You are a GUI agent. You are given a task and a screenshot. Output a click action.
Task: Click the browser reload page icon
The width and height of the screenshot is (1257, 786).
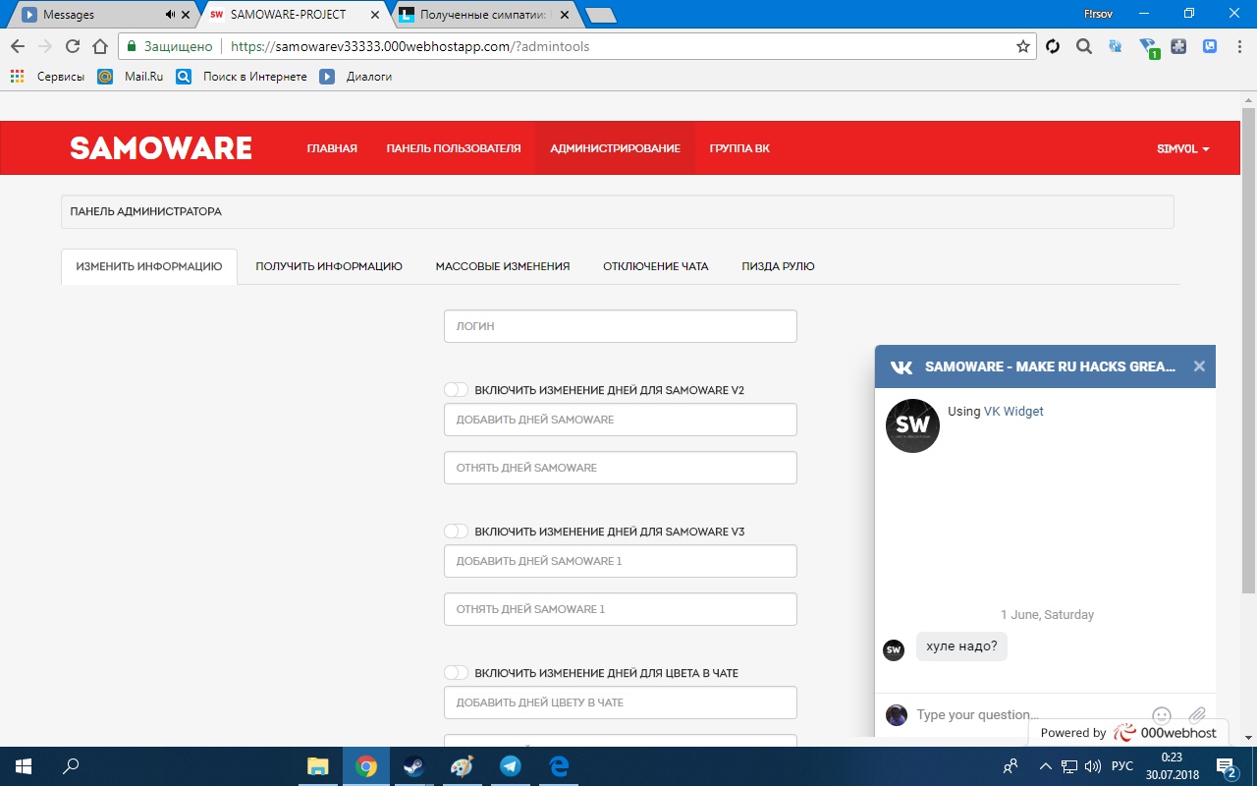coord(72,46)
